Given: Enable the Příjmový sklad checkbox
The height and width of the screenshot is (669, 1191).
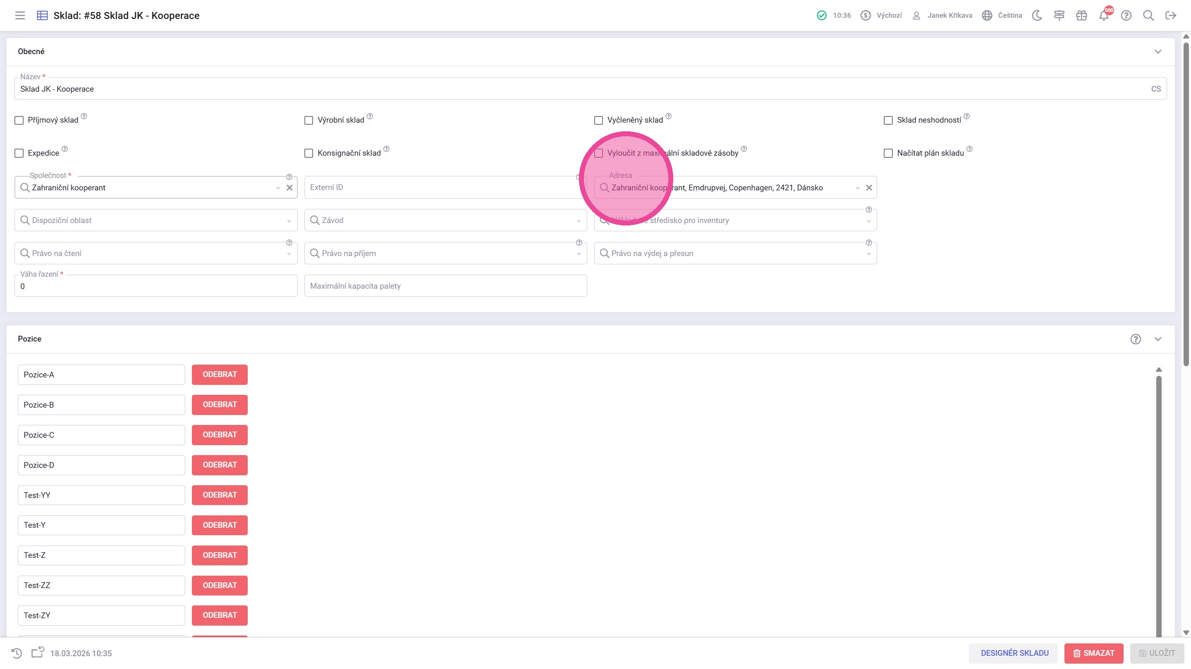Looking at the screenshot, I should click(x=19, y=121).
